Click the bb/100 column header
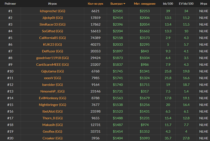The height and width of the screenshot is (141, 210). 168,4
